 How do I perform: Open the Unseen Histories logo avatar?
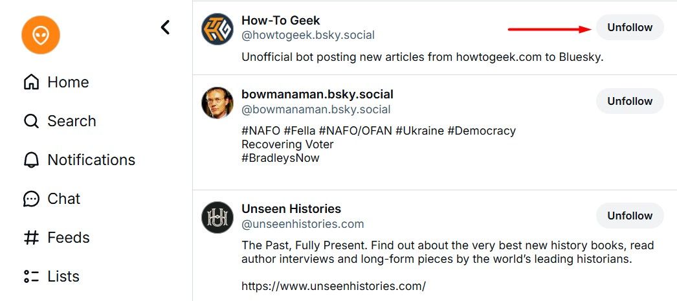point(217,217)
